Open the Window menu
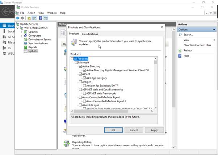 tap(52, 13)
